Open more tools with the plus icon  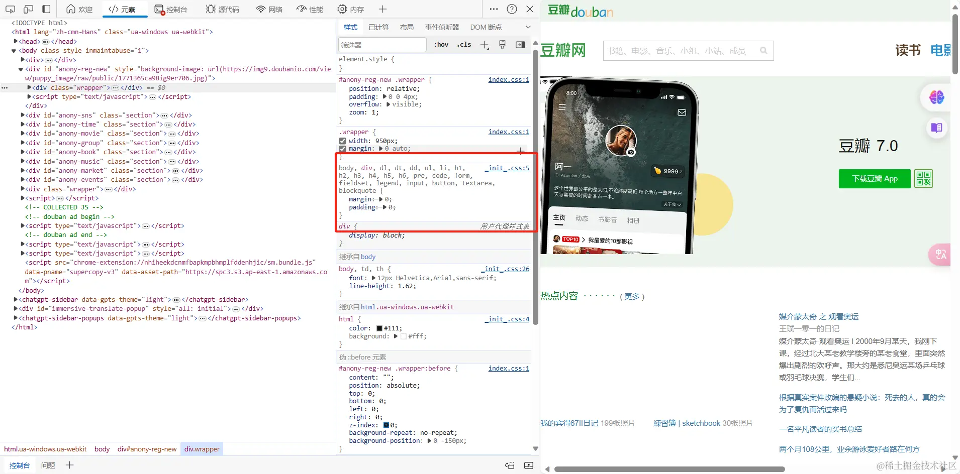point(382,9)
